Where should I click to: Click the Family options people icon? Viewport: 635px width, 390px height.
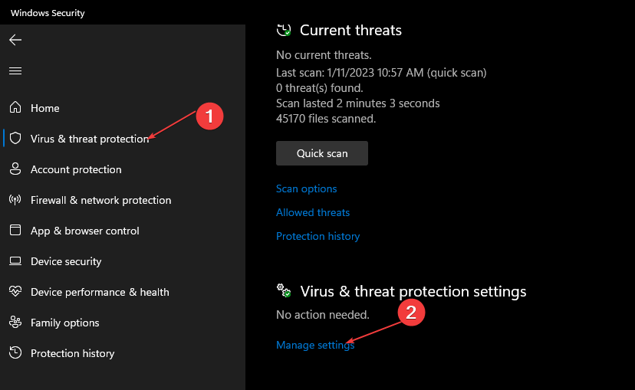click(15, 323)
